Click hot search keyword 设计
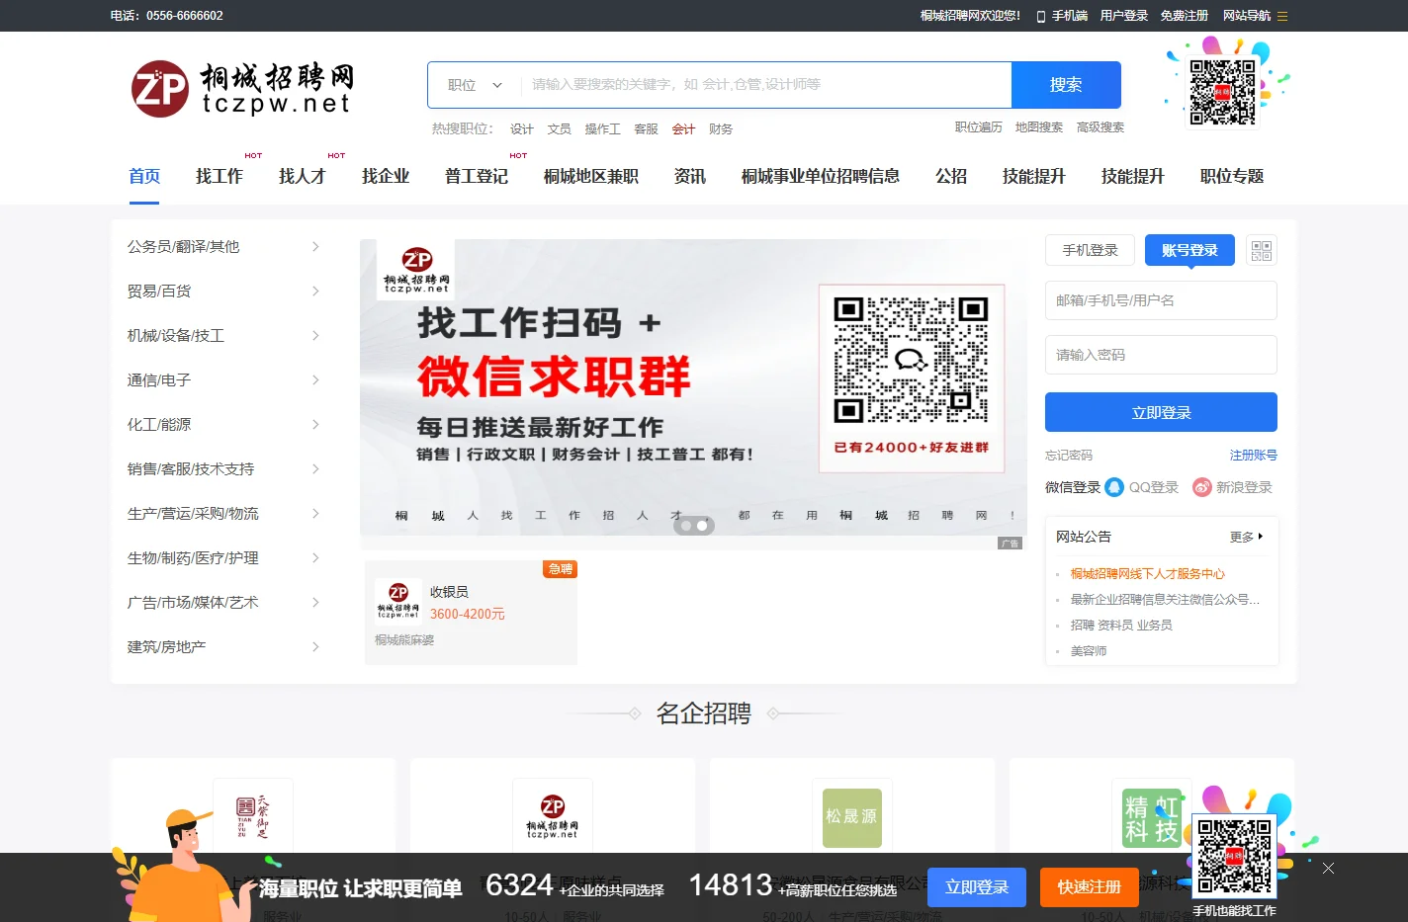The image size is (1408, 922). pyautogui.click(x=522, y=129)
